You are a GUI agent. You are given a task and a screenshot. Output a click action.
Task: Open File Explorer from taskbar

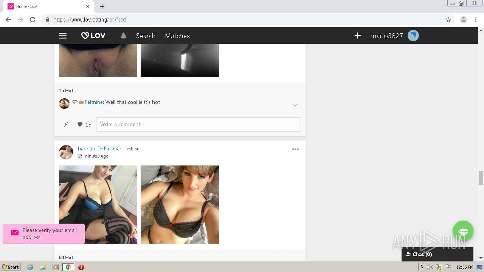(43, 267)
